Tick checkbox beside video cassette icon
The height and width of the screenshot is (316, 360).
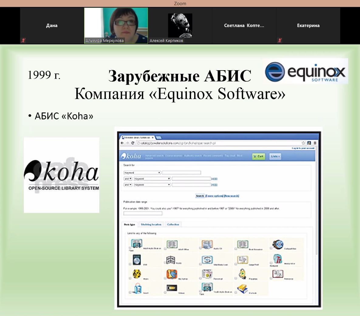165,293
